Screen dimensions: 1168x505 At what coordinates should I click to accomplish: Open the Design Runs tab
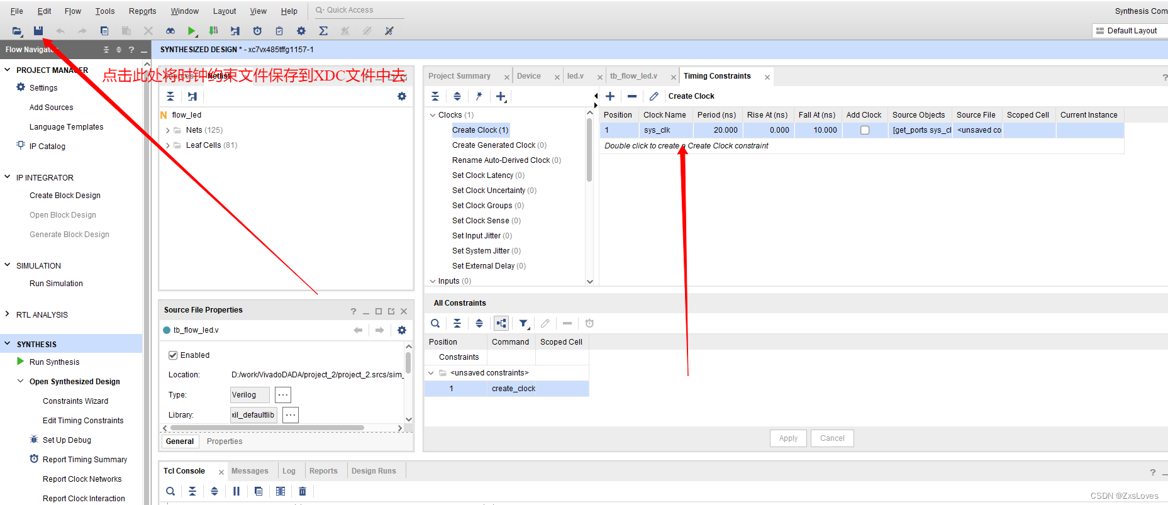(374, 471)
